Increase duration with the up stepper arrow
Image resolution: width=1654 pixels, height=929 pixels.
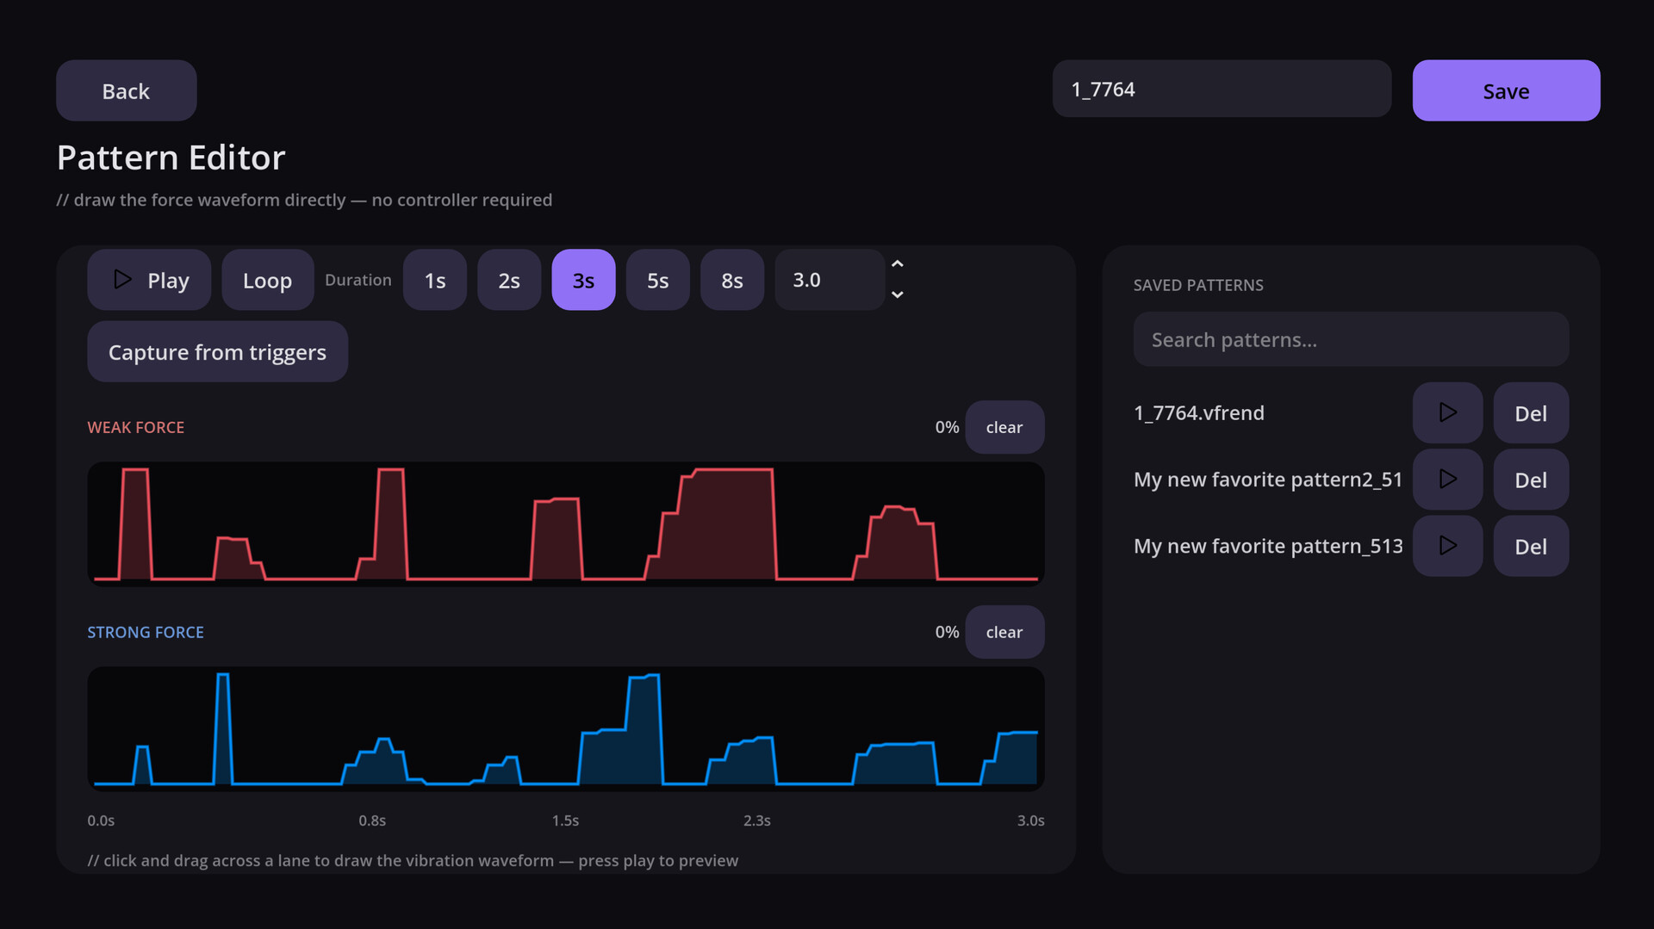[x=897, y=264]
